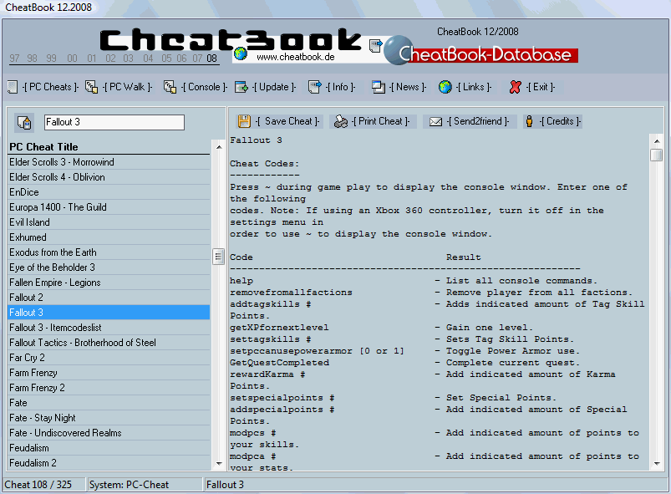Viewport: 671px width, 494px height.
Task: Select Fate - Undiscovered Realms in the list
Action: 109,433
